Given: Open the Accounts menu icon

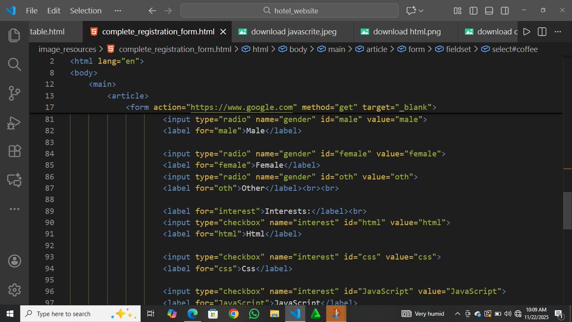Looking at the screenshot, I should [x=14, y=261].
